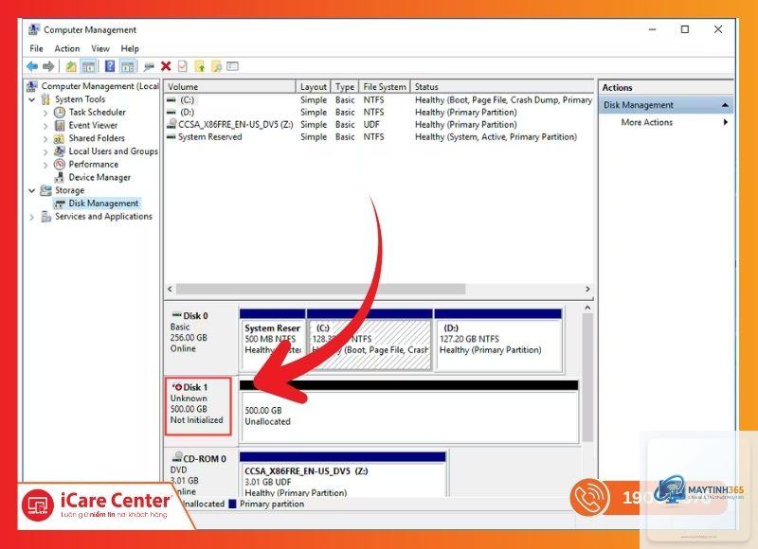Expand the Event Viewer node
Screen dimensions: 758x549
tap(45, 126)
